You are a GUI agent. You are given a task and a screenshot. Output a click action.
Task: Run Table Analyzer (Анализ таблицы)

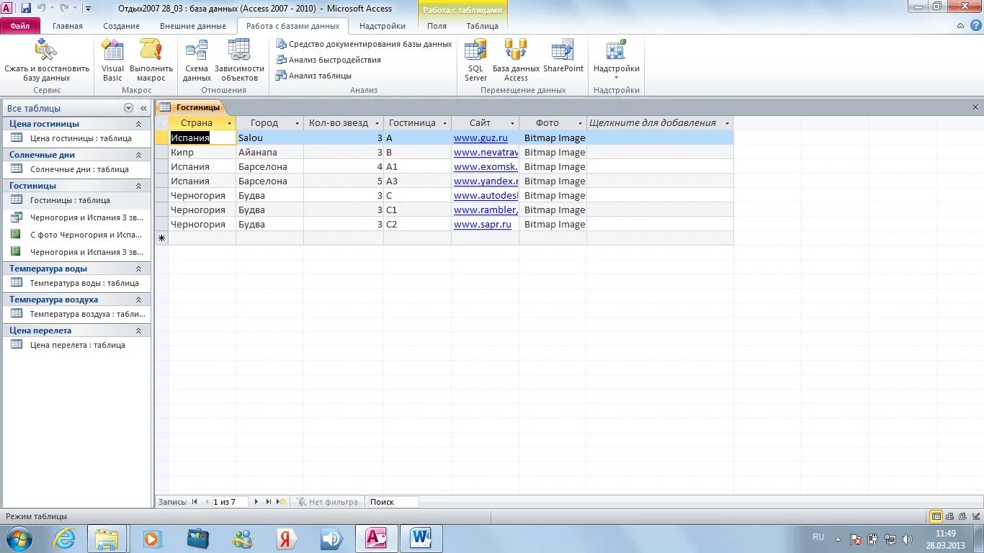[313, 76]
